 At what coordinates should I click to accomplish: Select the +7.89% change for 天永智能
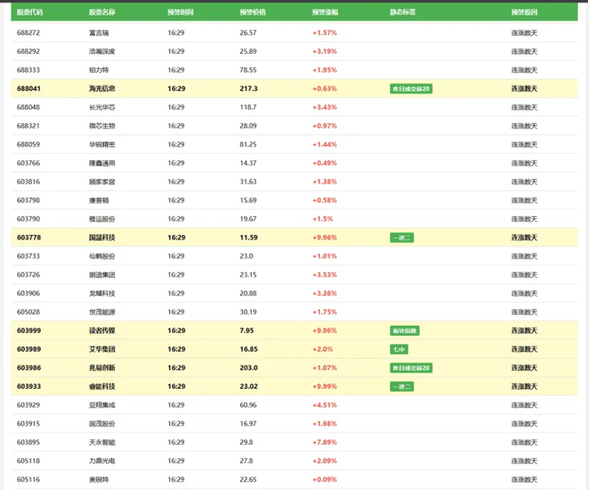tap(324, 442)
